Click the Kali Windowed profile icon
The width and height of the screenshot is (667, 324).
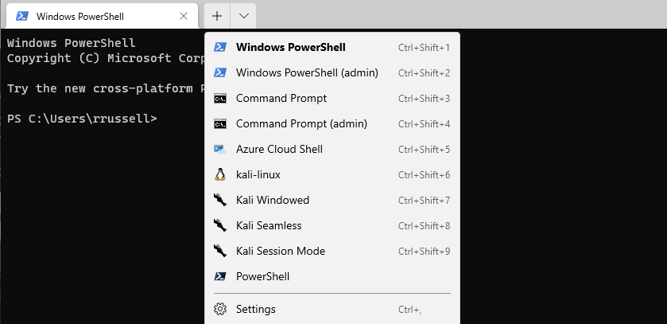point(220,200)
